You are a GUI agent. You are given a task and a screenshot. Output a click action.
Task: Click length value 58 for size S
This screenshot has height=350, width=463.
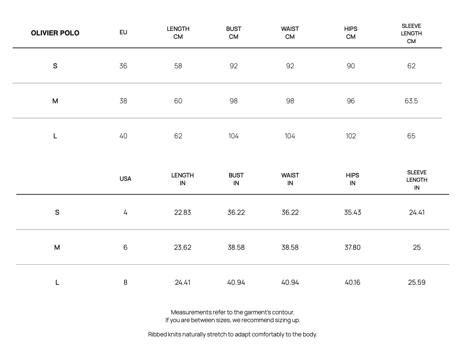click(178, 66)
